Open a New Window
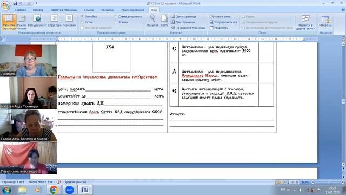The width and height of the screenshot is (346, 195). 220,17
